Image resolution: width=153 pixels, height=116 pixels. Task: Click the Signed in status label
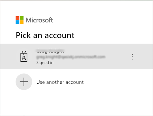(45, 63)
